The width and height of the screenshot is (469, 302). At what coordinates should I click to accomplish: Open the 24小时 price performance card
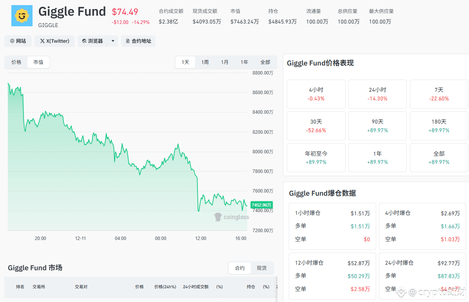[x=377, y=94]
